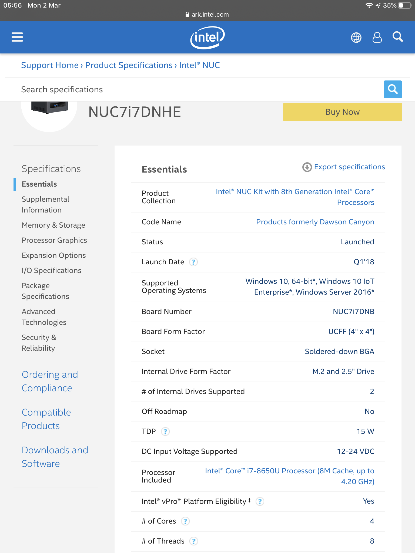Go to Intel NUC breadcrumb

pos(199,65)
